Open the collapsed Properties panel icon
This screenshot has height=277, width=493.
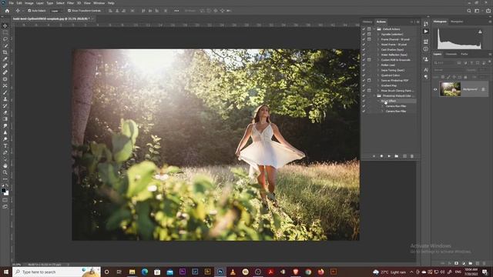coord(426,42)
